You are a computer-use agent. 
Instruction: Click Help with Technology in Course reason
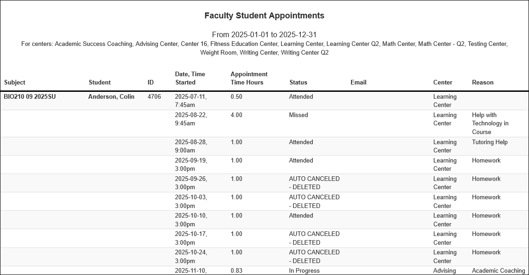click(490, 123)
